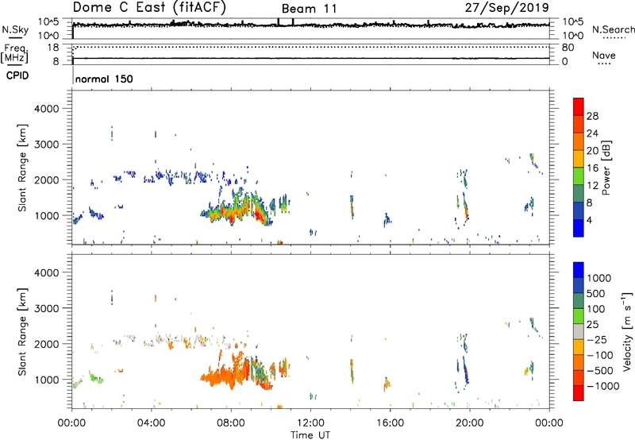The width and height of the screenshot is (635, 440).
Task: Click the power panel 'Slant Range [km]' axis title
Action: (x=22, y=168)
